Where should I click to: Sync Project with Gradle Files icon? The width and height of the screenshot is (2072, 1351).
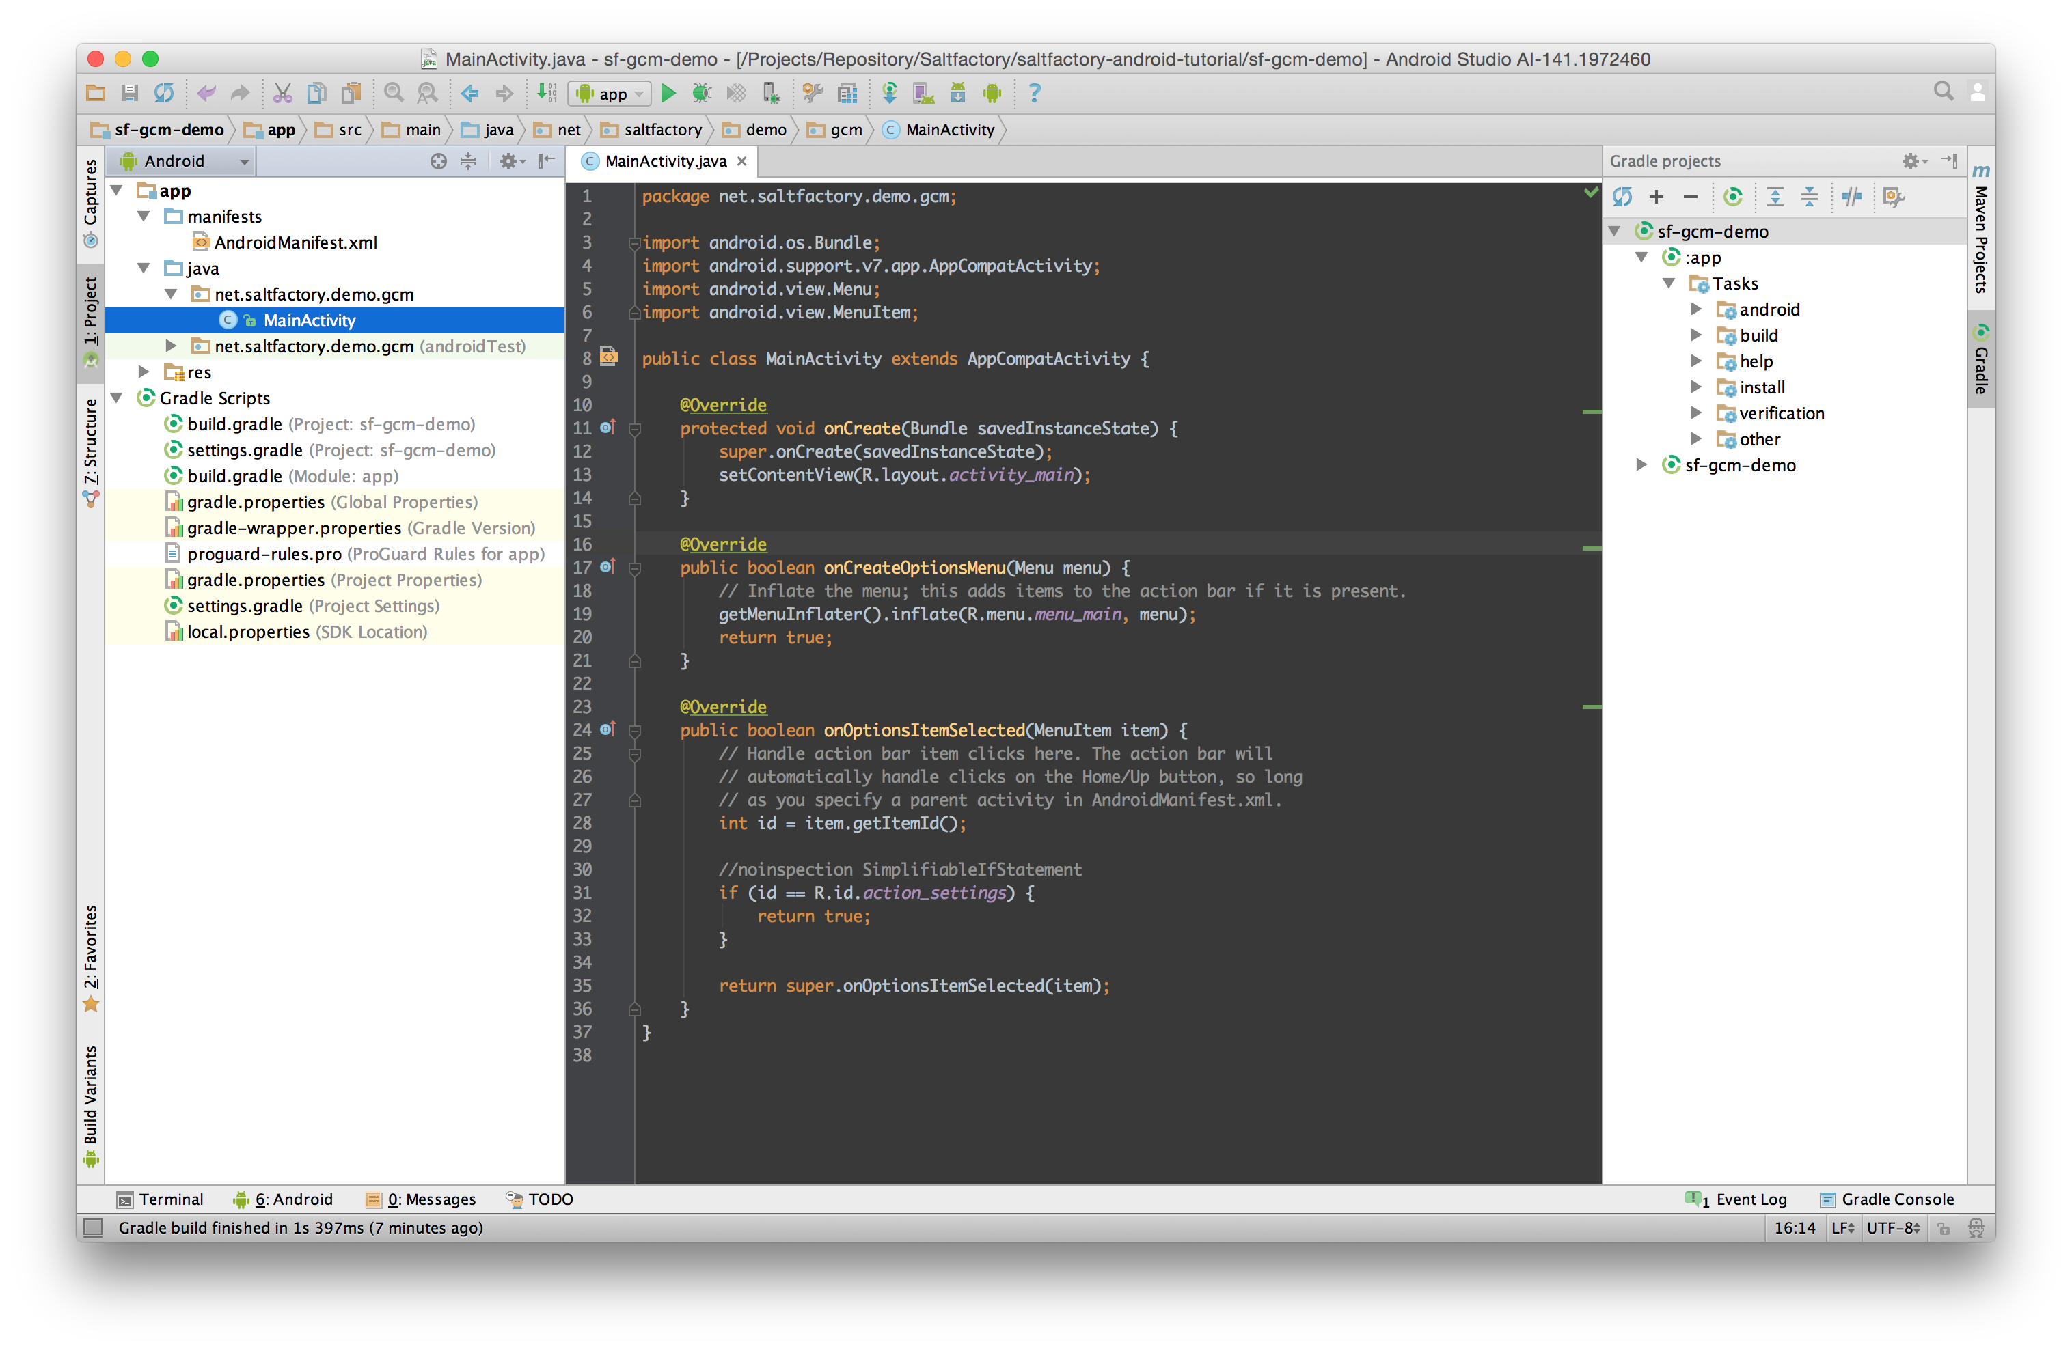click(889, 93)
